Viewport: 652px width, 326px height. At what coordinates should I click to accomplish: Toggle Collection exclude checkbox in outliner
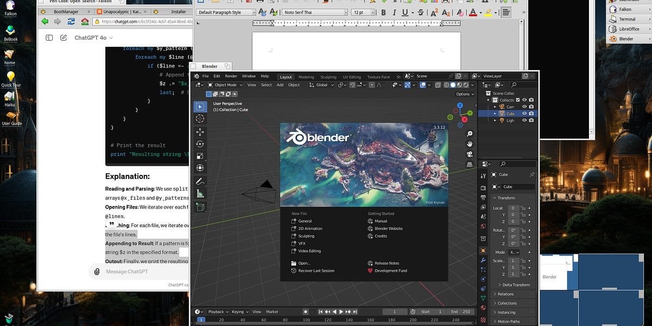[518, 100]
